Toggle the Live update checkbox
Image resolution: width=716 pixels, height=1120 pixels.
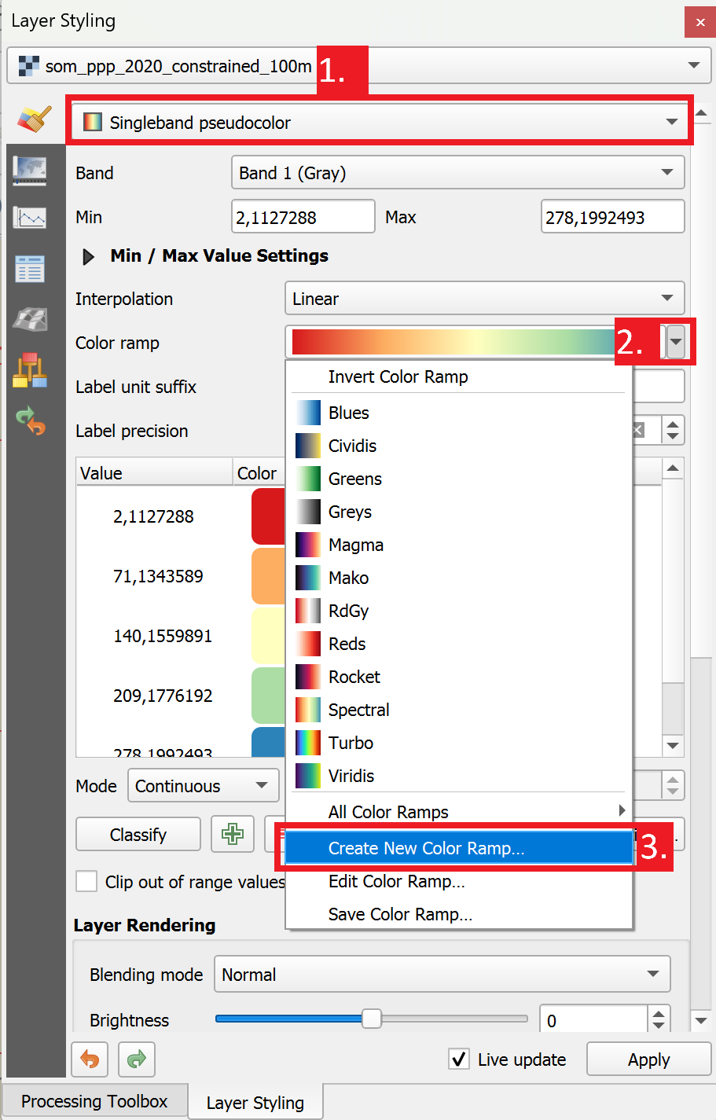(x=459, y=1059)
